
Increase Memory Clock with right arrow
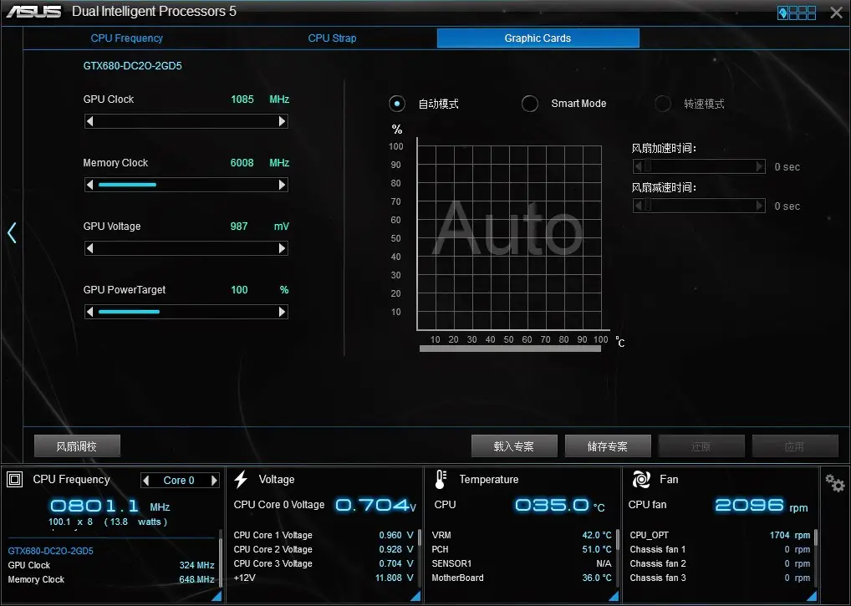[282, 185]
